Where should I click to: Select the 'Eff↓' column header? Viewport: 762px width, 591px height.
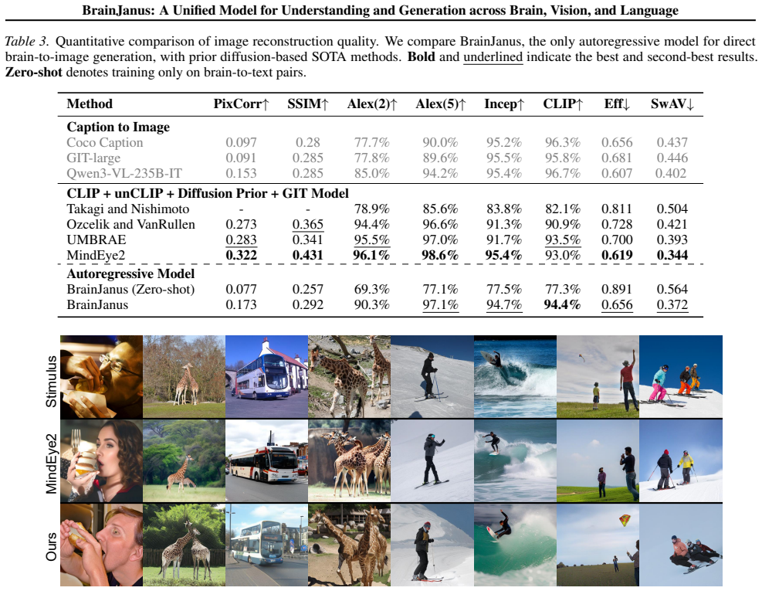617,104
